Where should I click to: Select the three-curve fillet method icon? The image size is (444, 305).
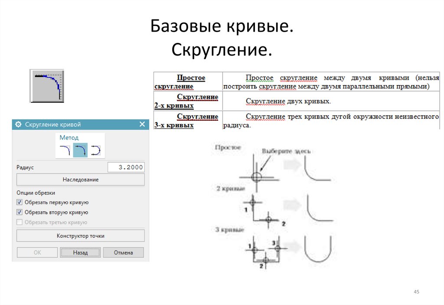click(95, 150)
